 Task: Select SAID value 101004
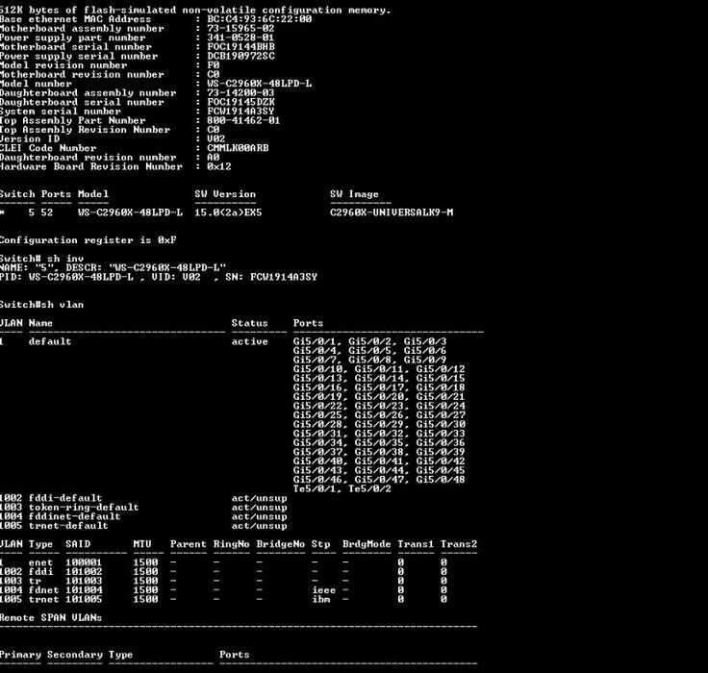[x=84, y=590]
